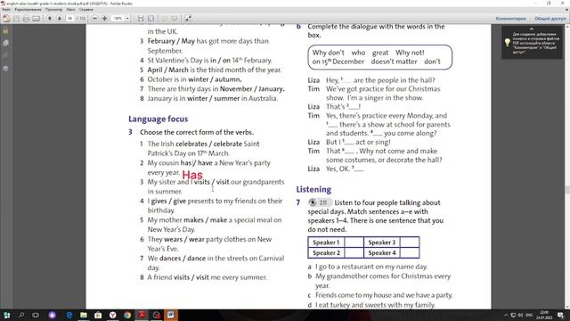
Task: Open taskbar search magnifier
Action: 21,315
